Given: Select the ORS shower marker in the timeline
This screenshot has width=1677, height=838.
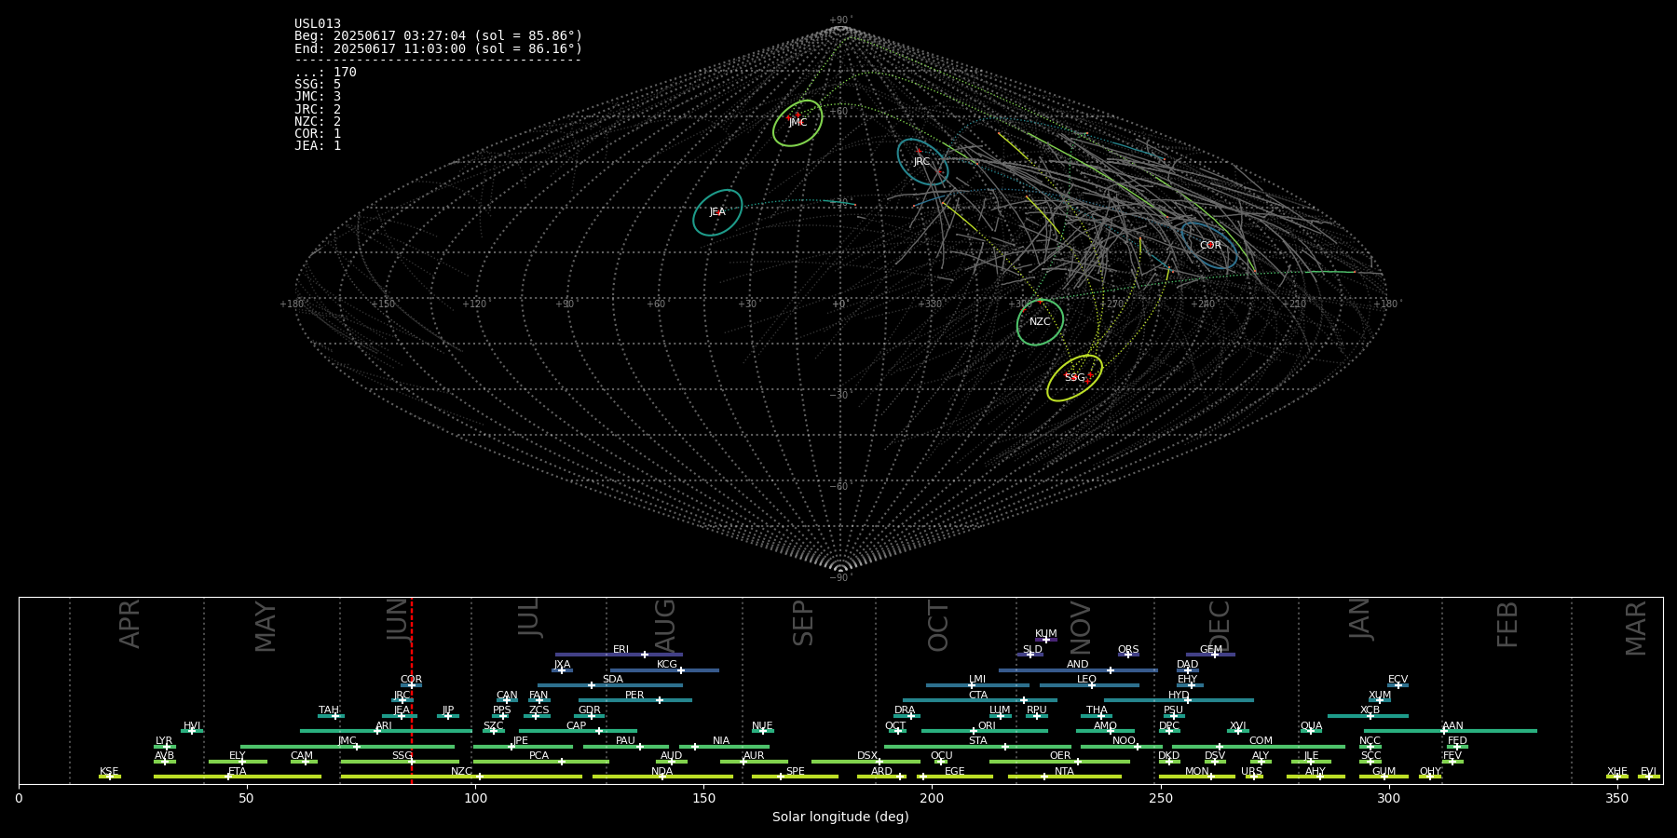Looking at the screenshot, I should click(x=1128, y=655).
